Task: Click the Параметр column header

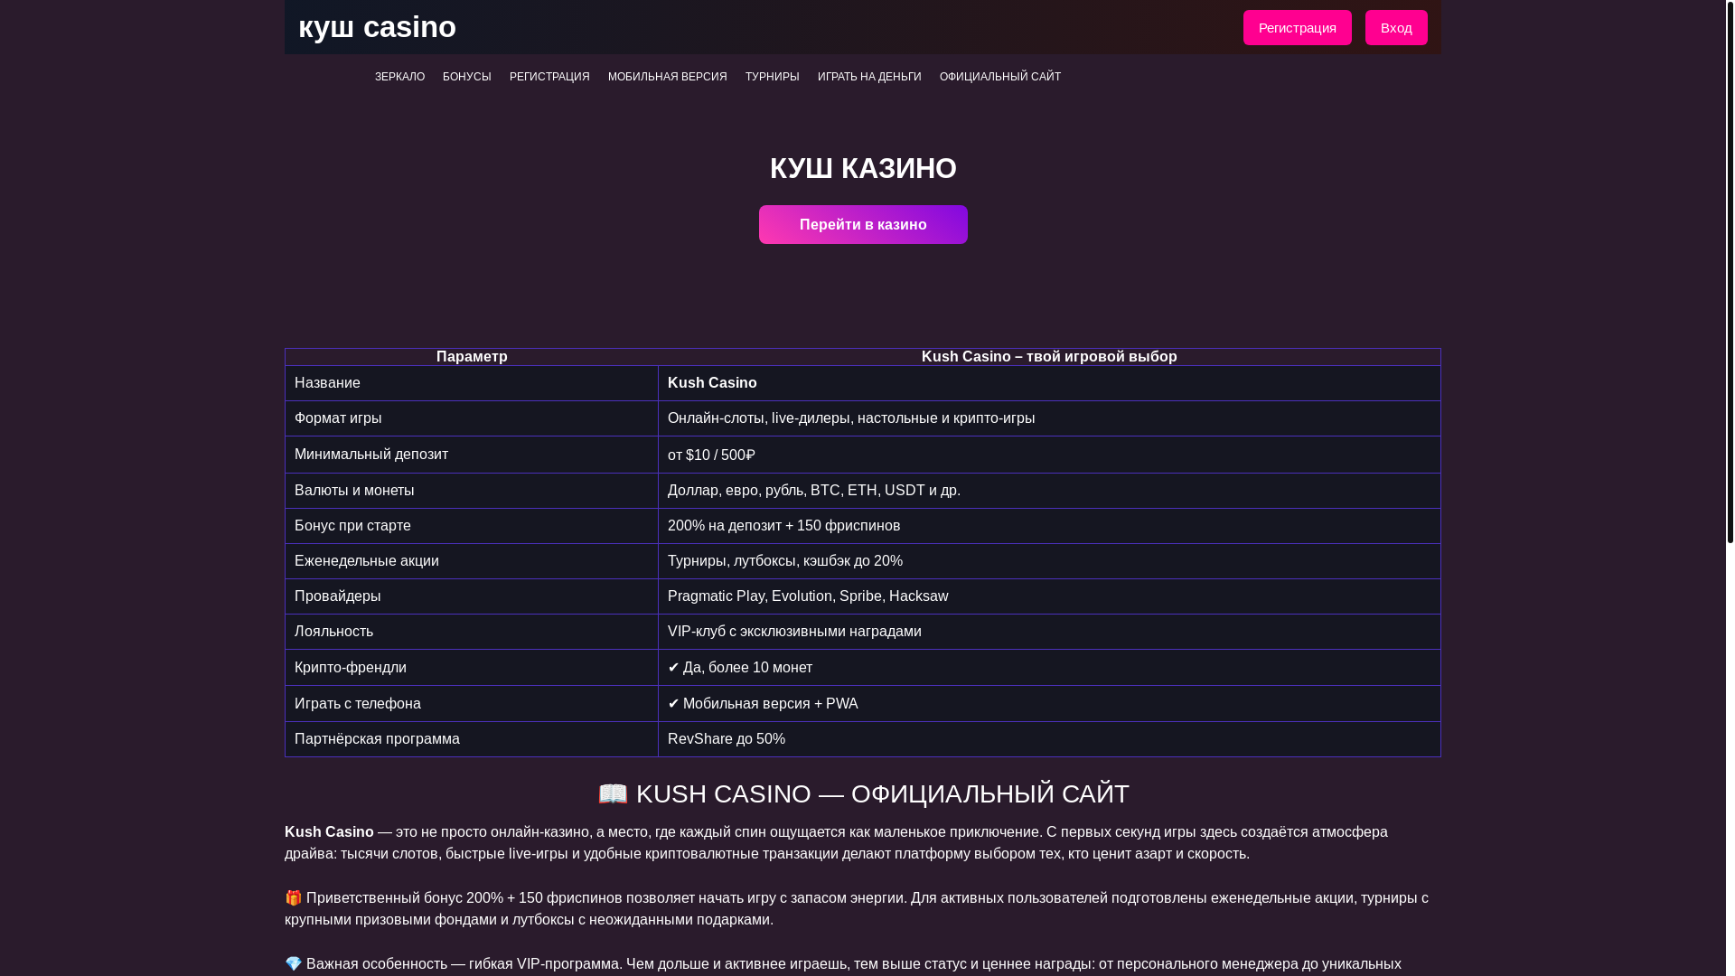Action: [472, 357]
